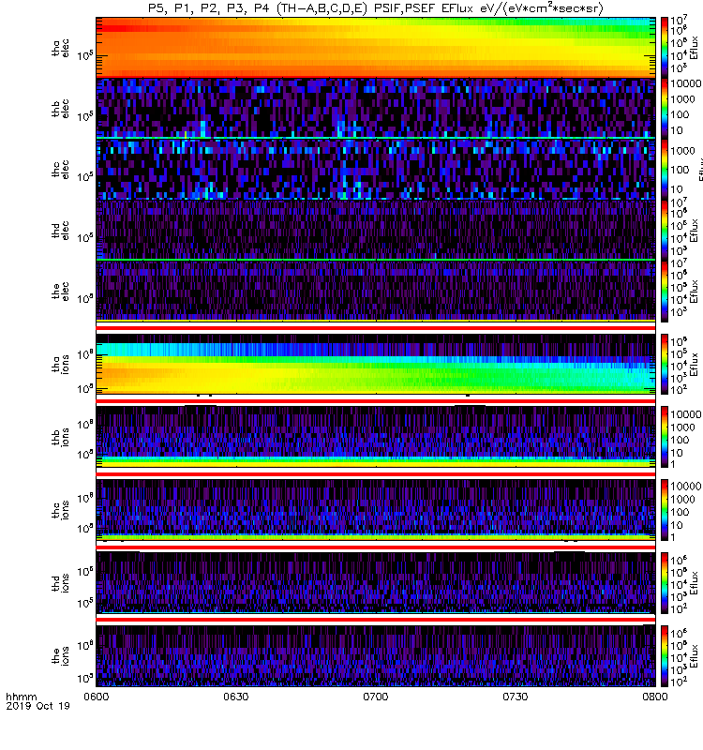The width and height of the screenshot is (703, 750).
Task: Click the 0730 time axis label
Action: pyautogui.click(x=515, y=697)
